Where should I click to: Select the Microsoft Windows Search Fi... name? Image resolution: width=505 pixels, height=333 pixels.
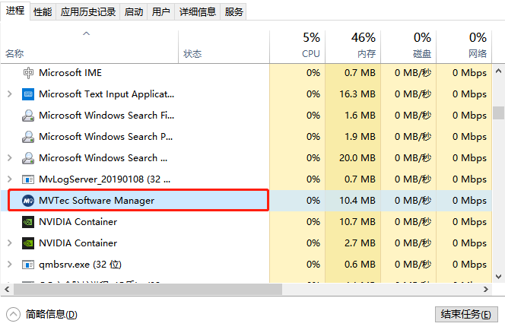[106, 116]
